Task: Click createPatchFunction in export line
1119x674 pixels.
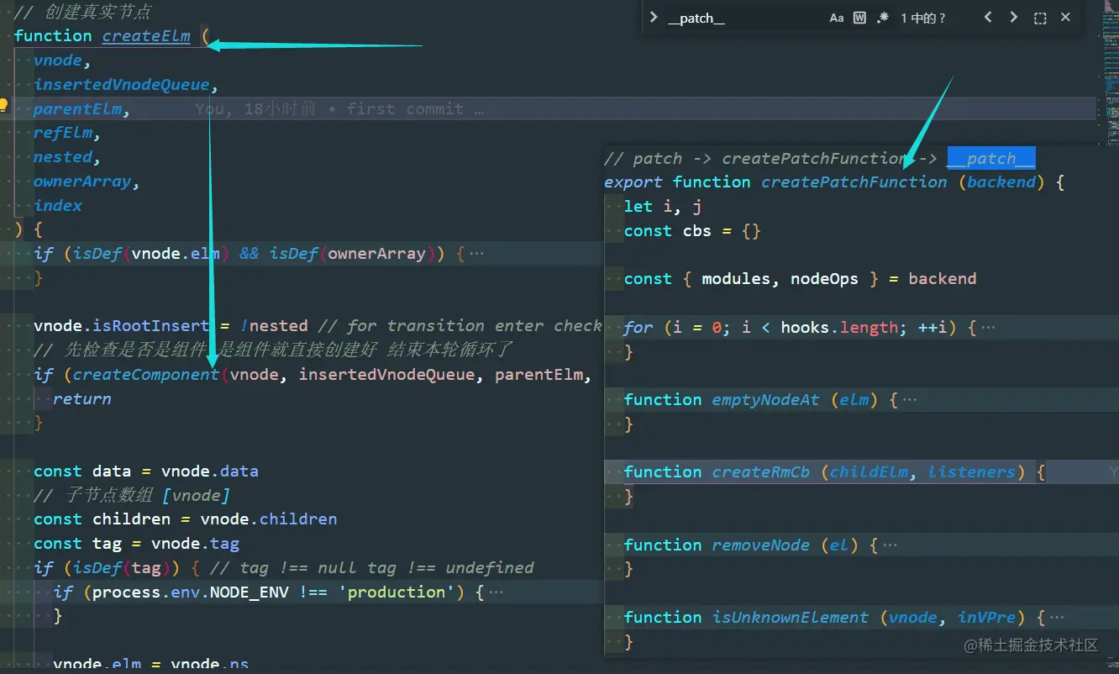Action: pos(854,182)
